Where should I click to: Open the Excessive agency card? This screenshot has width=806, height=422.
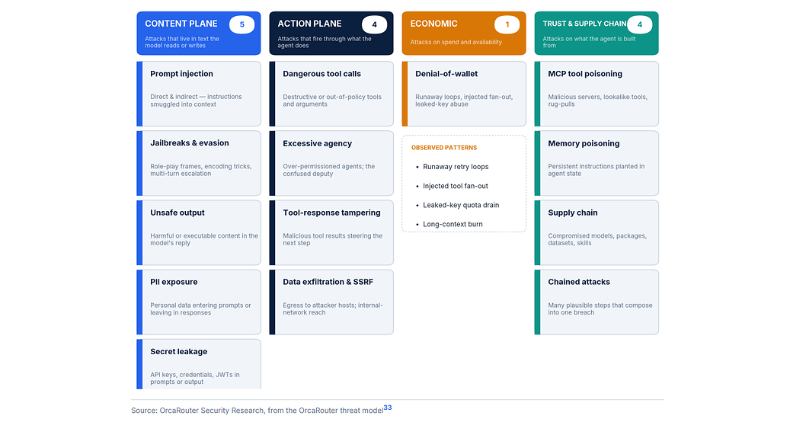[331, 163]
